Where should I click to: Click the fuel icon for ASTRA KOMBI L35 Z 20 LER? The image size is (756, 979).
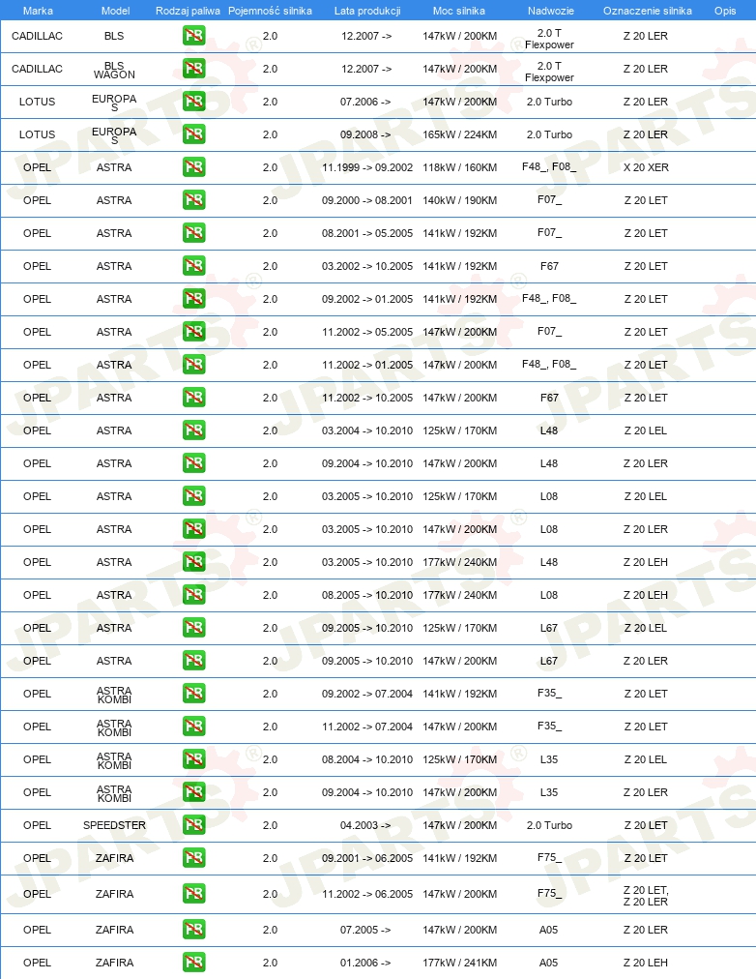(194, 791)
